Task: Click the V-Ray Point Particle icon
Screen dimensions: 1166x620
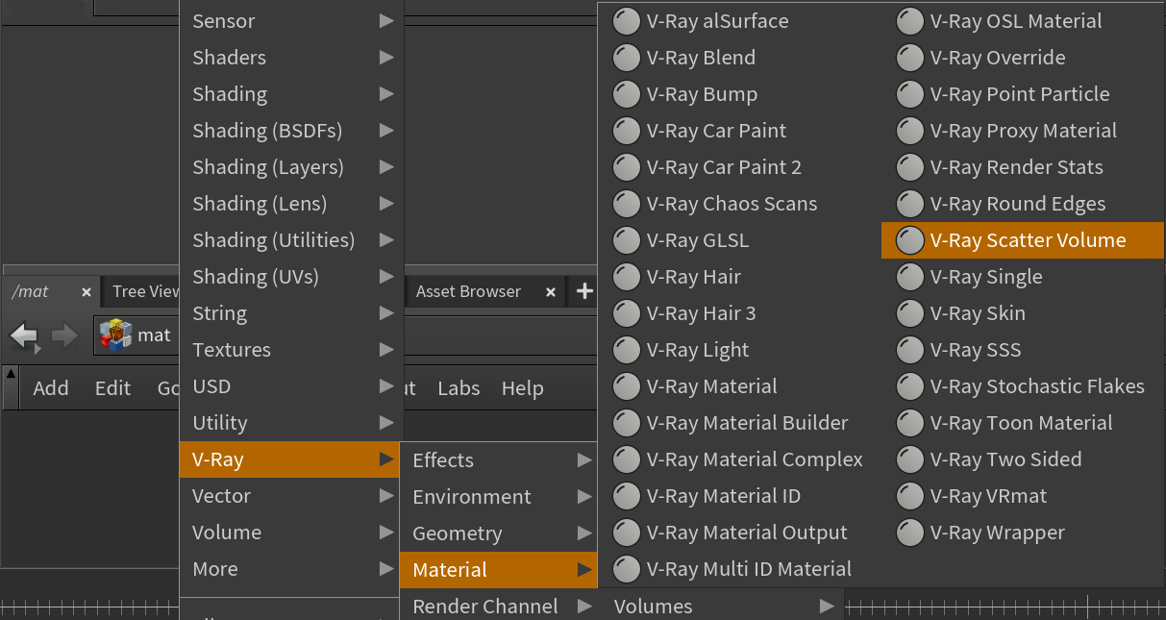Action: (910, 94)
